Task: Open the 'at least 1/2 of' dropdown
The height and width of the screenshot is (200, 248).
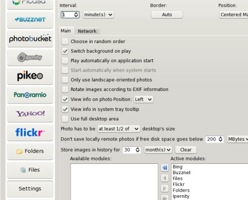Action: click(x=118, y=129)
